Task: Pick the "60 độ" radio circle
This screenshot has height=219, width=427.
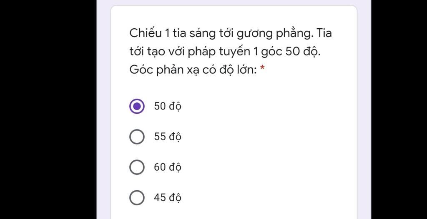Action: (x=137, y=167)
